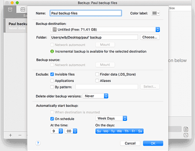Toggle Mo day in schedule
This screenshot has width=195, height=151.
click(106, 131)
